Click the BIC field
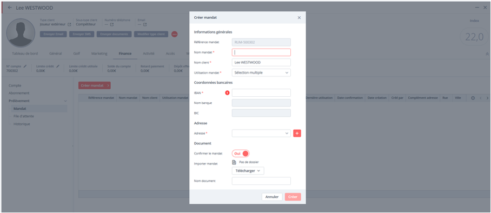Viewport: 491px width, 213px height. 261,113
